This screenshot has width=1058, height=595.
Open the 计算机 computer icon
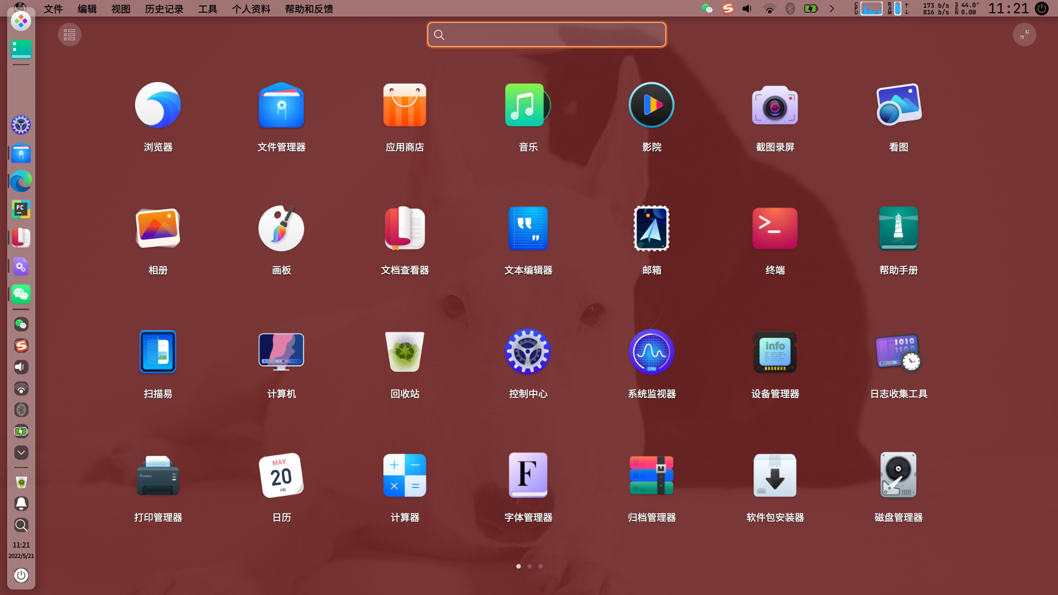pyautogui.click(x=281, y=352)
